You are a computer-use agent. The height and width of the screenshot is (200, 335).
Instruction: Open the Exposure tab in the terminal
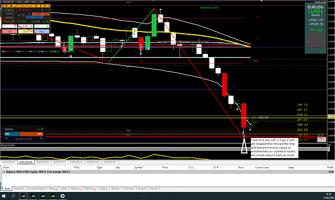tap(19, 189)
